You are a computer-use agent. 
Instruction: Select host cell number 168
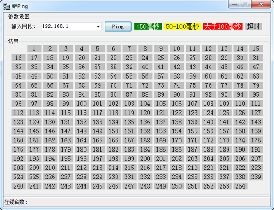point(145,140)
